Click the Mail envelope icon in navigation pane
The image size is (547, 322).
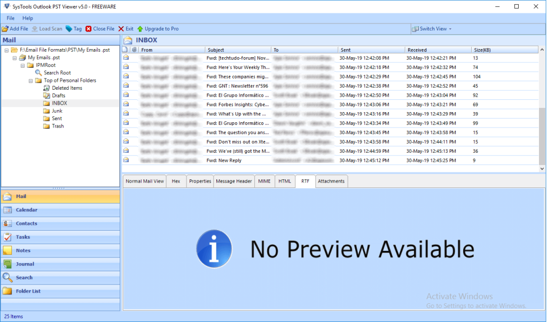click(7, 197)
